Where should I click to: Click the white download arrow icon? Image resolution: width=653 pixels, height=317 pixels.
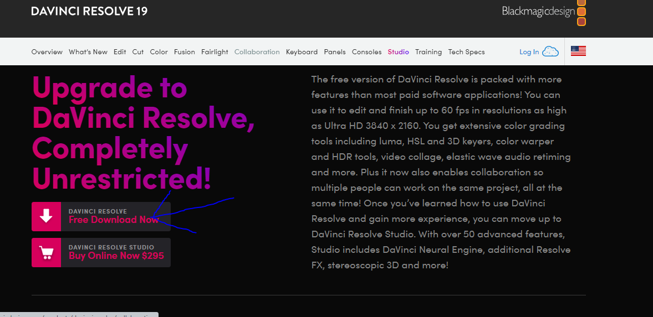point(46,216)
